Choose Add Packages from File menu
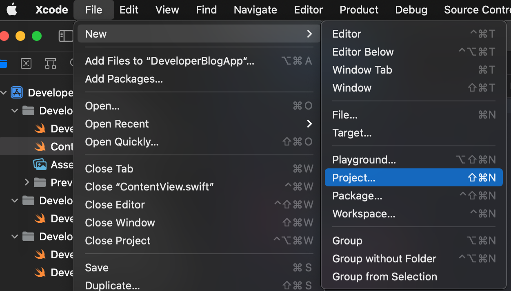Screen dimensions: 511x291 coord(198,79)
